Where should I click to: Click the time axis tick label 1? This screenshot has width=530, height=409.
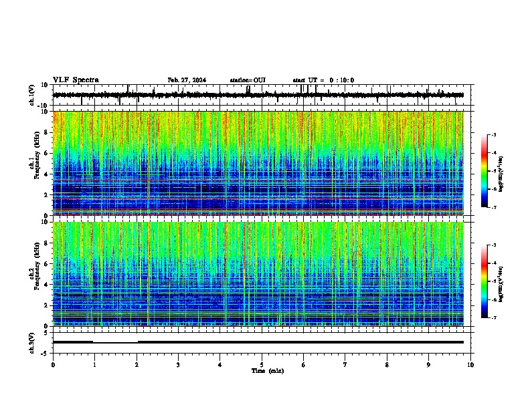[94, 365]
